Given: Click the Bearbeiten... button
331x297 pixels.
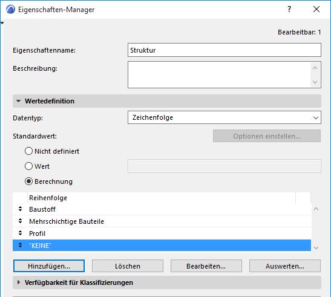Looking at the screenshot, I should coord(206,266).
